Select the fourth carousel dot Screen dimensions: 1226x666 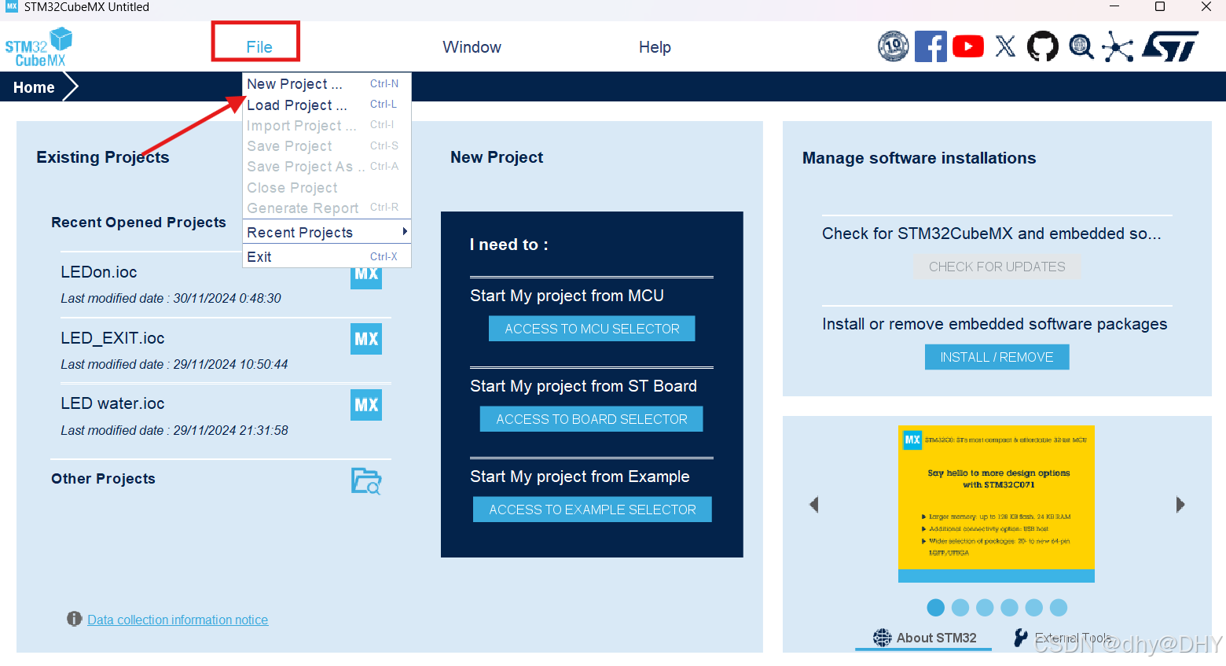[x=1010, y=607]
